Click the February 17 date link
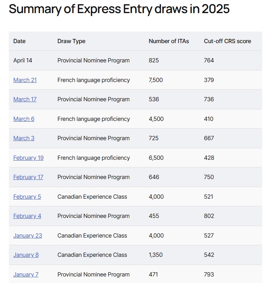The width and height of the screenshot is (273, 283). click(x=28, y=177)
